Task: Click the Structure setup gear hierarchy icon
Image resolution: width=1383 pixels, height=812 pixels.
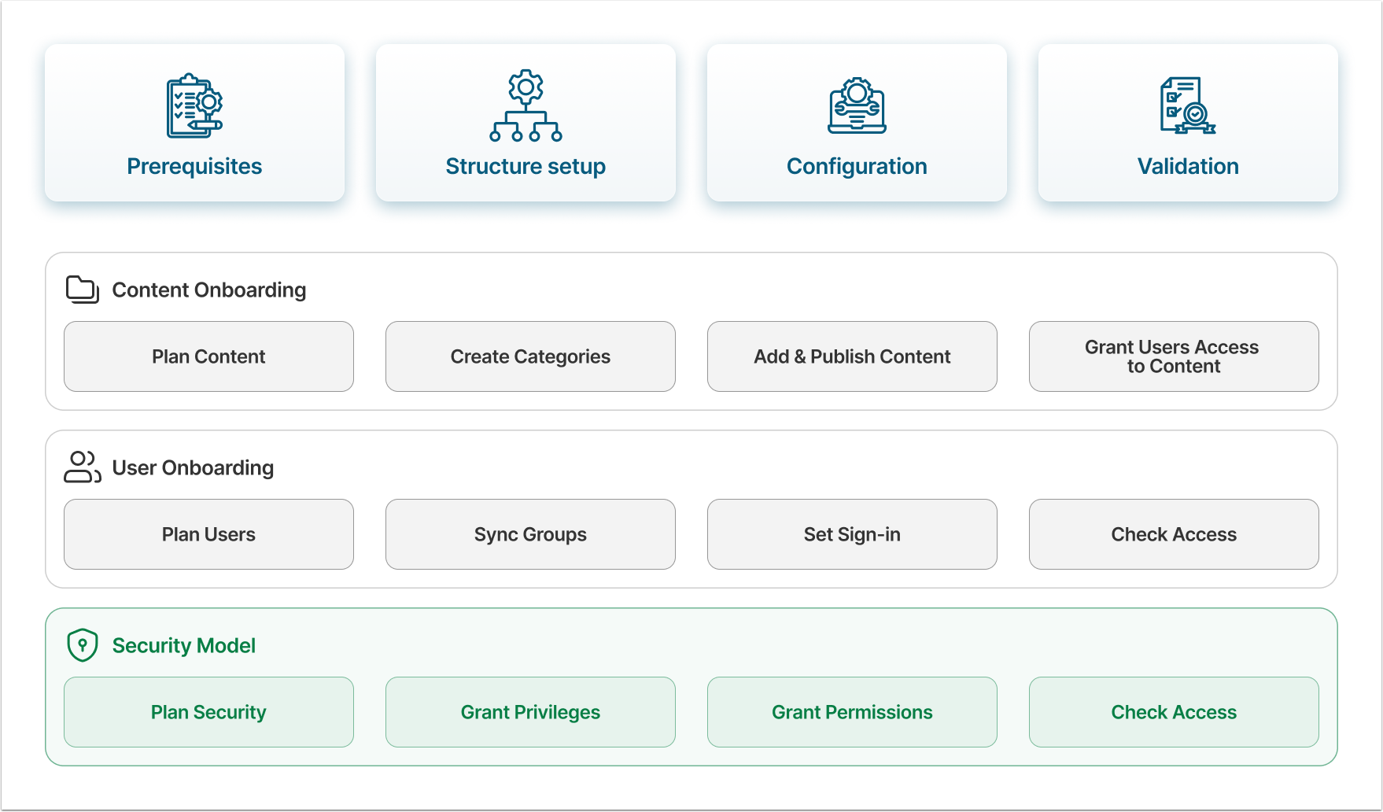Action: [x=526, y=105]
